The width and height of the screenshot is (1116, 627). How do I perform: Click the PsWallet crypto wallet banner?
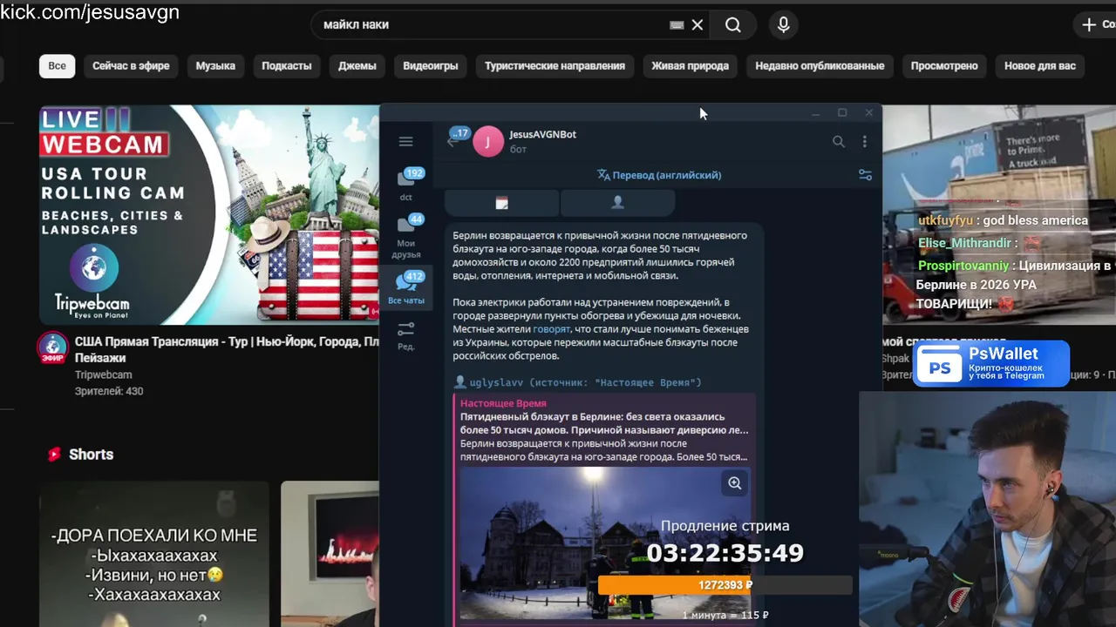991,364
